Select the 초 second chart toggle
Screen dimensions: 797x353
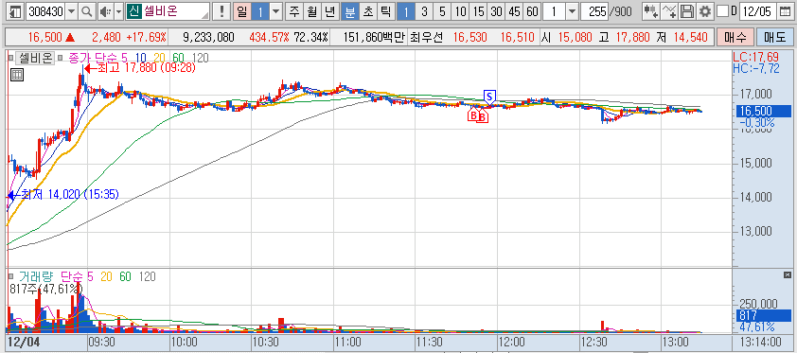pos(367,11)
